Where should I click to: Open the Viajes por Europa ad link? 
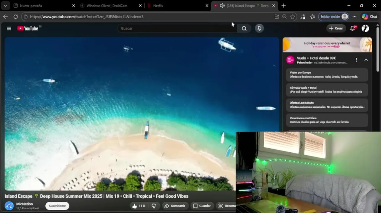(x=327, y=75)
